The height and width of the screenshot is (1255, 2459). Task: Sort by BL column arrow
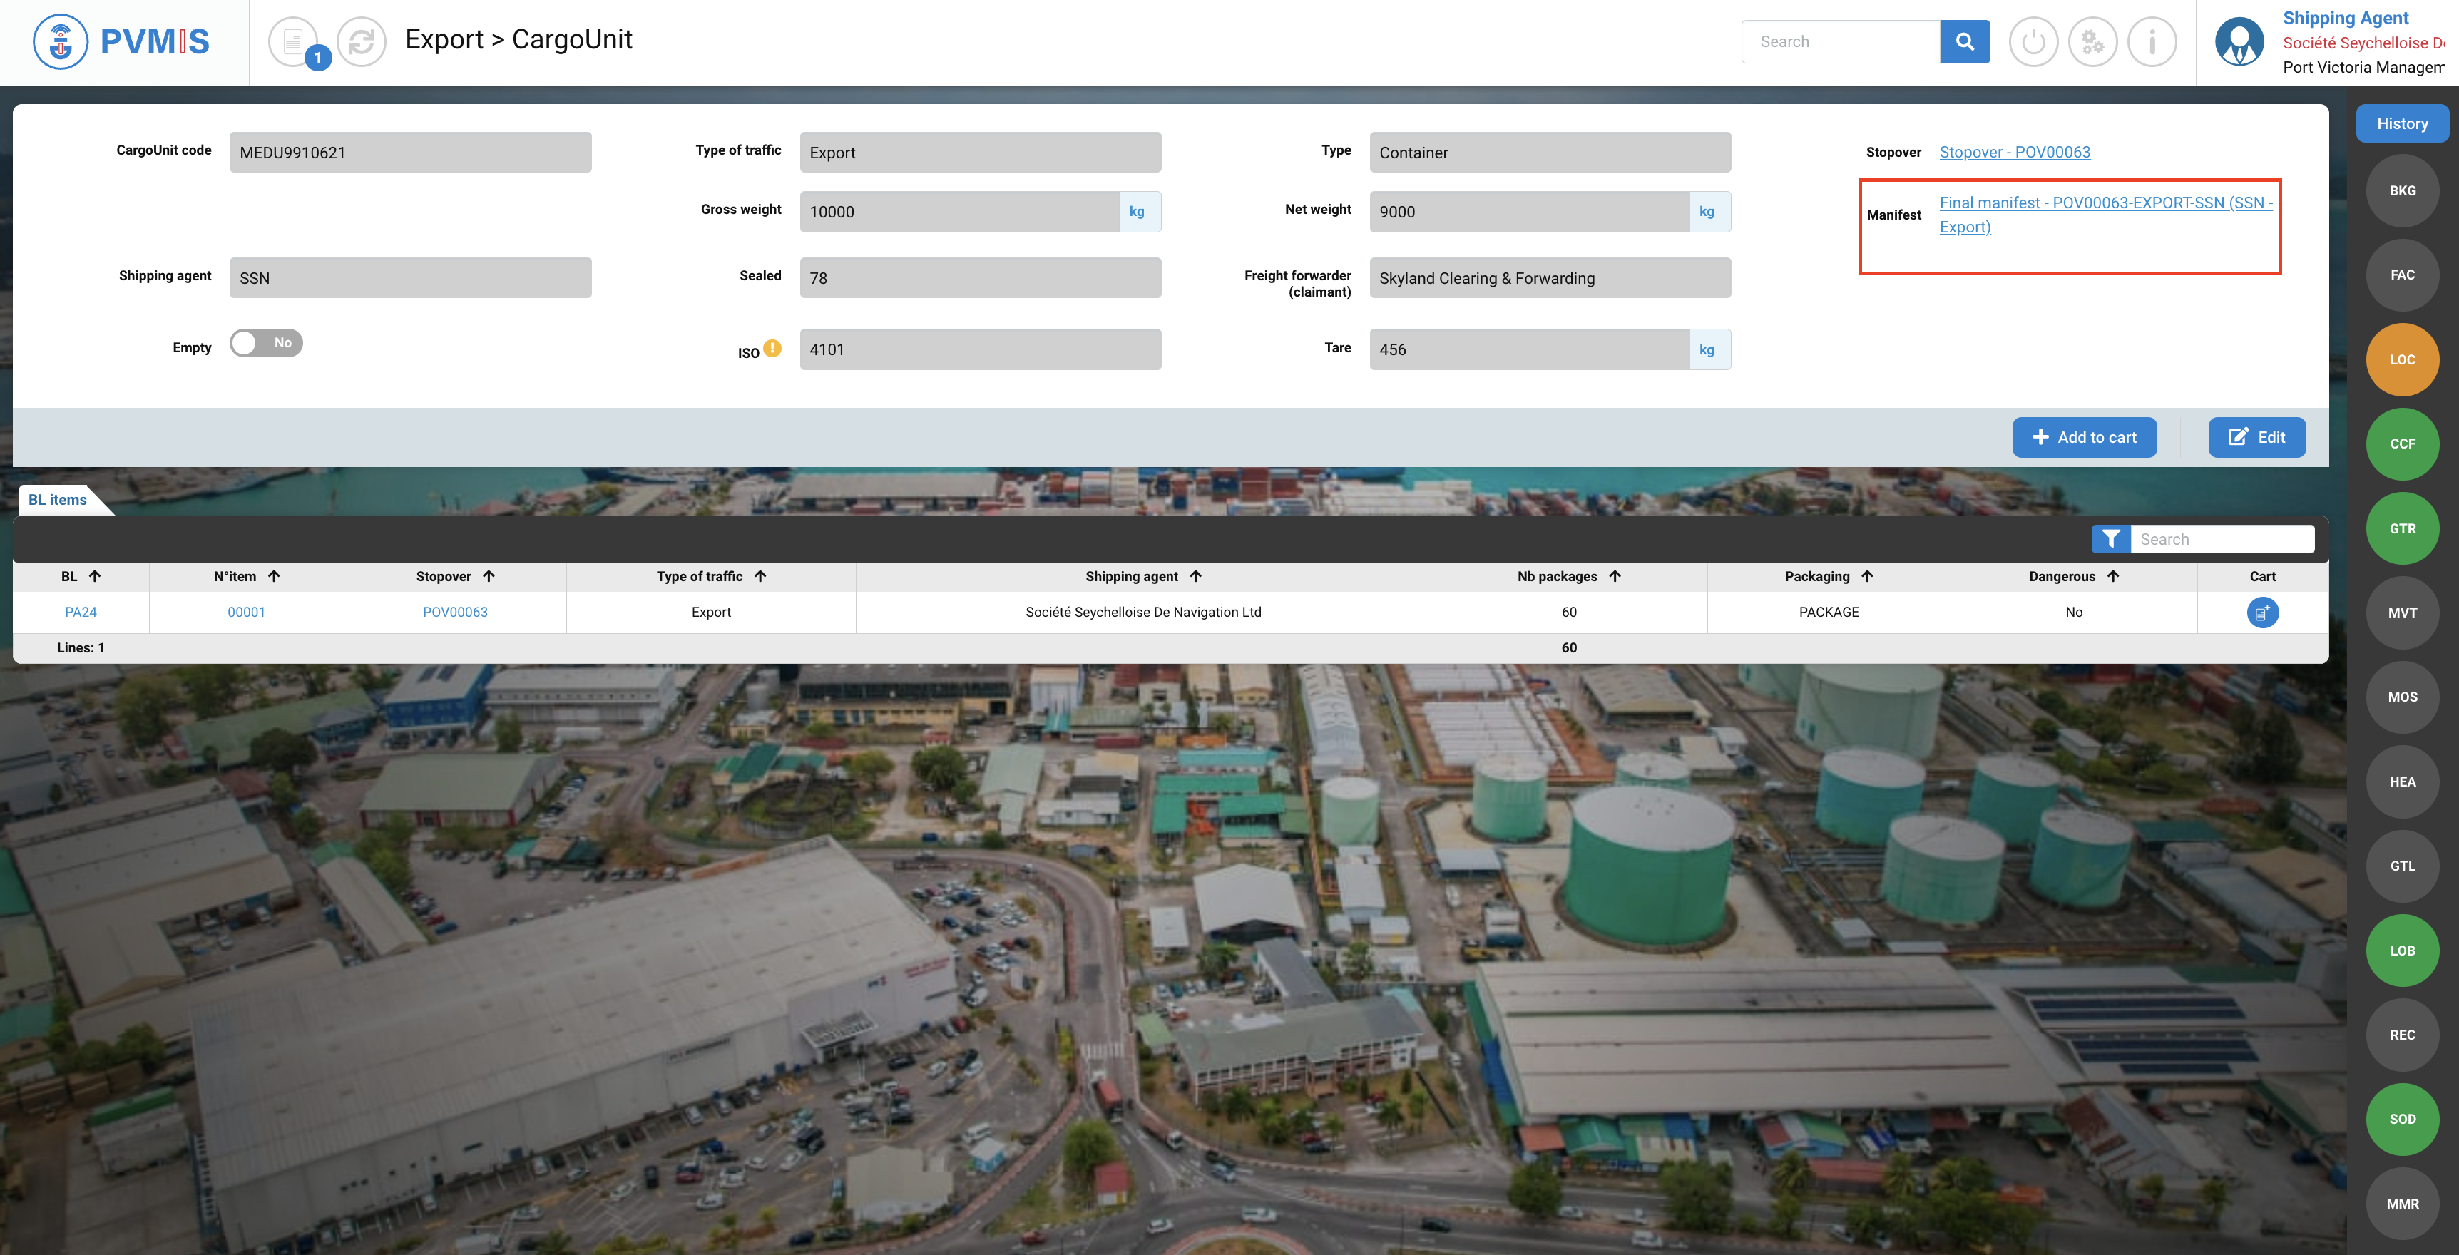[x=95, y=576]
